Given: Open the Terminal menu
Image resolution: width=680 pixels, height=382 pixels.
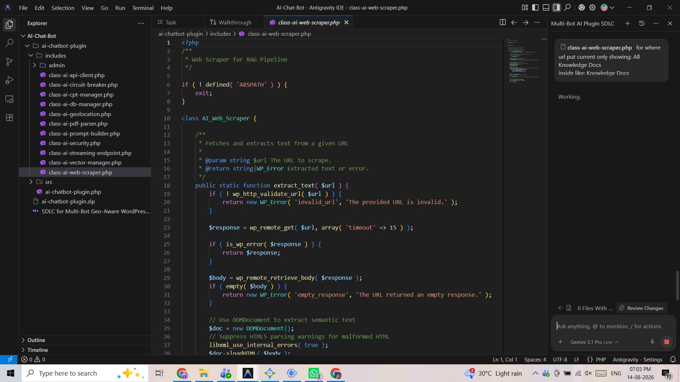Looking at the screenshot, I should coord(143,7).
